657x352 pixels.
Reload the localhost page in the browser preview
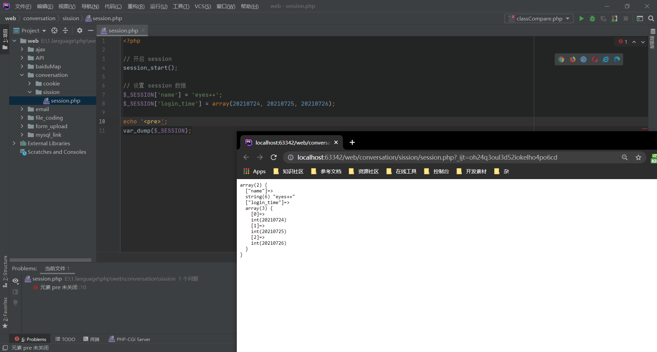(x=273, y=157)
